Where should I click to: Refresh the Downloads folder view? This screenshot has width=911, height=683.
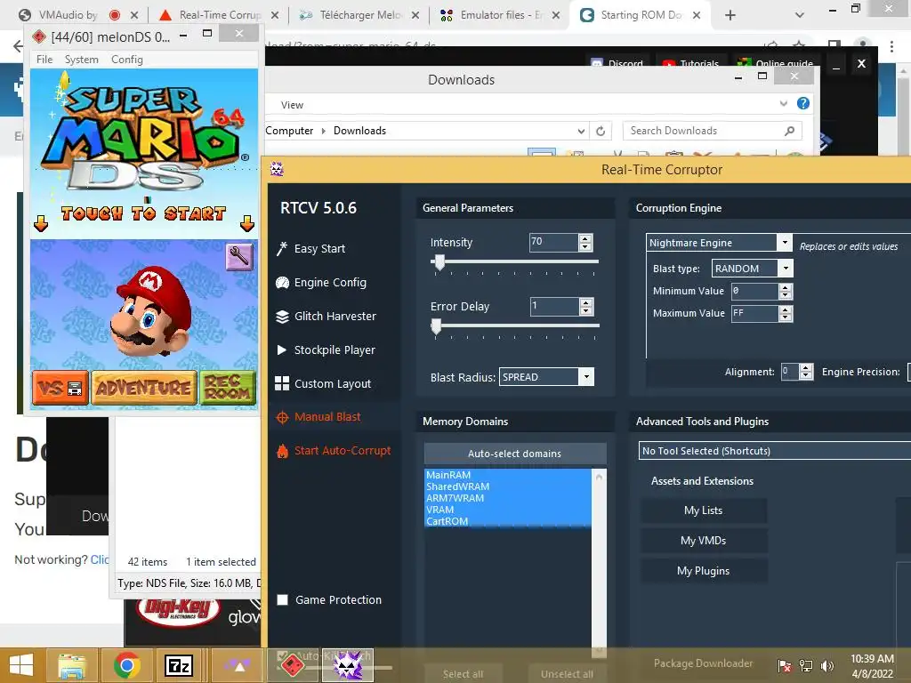pos(601,131)
